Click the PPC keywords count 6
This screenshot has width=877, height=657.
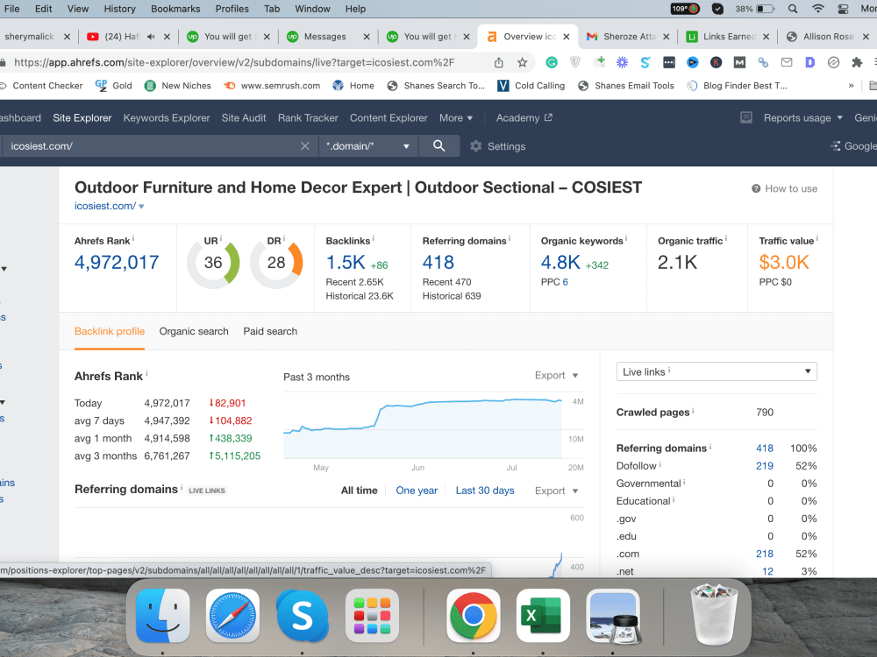(x=565, y=282)
